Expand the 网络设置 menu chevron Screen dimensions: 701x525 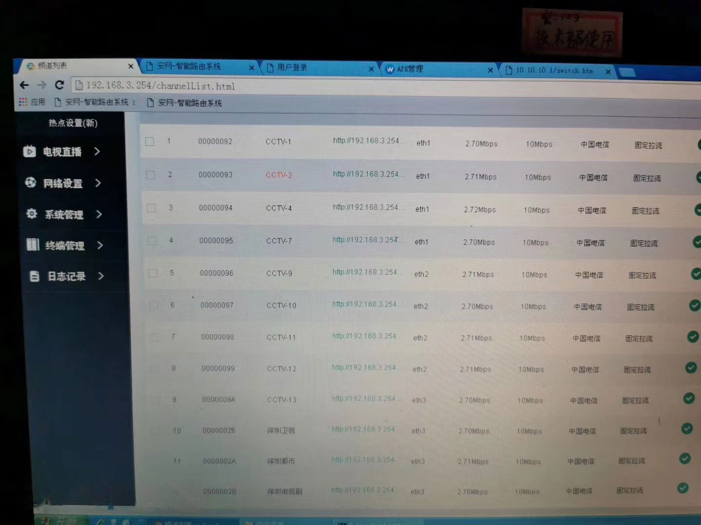pos(98,183)
